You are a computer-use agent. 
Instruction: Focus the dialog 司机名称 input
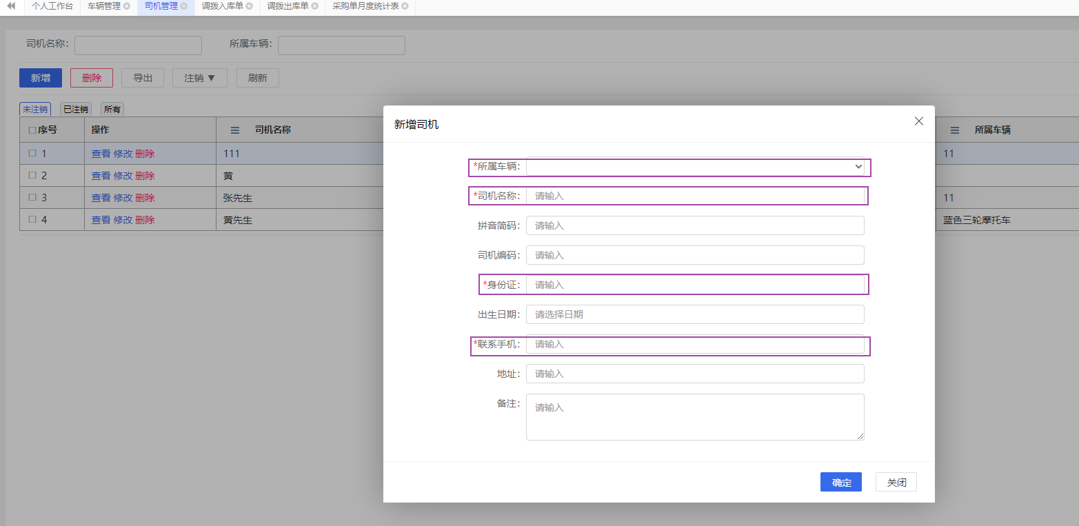click(x=695, y=196)
